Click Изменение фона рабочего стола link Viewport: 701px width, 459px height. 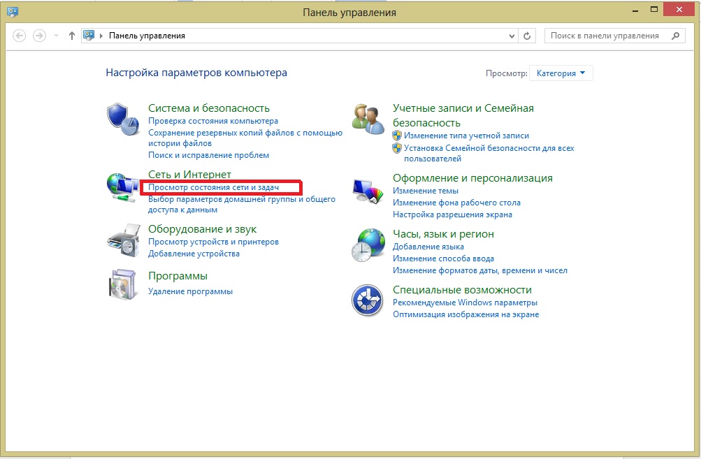[456, 203]
